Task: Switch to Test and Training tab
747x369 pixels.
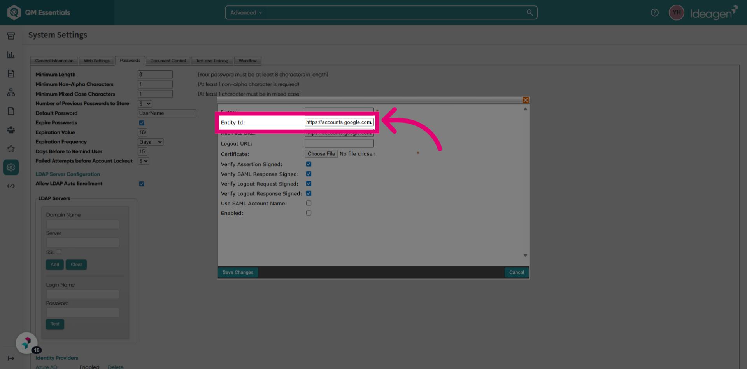Action: (212, 61)
